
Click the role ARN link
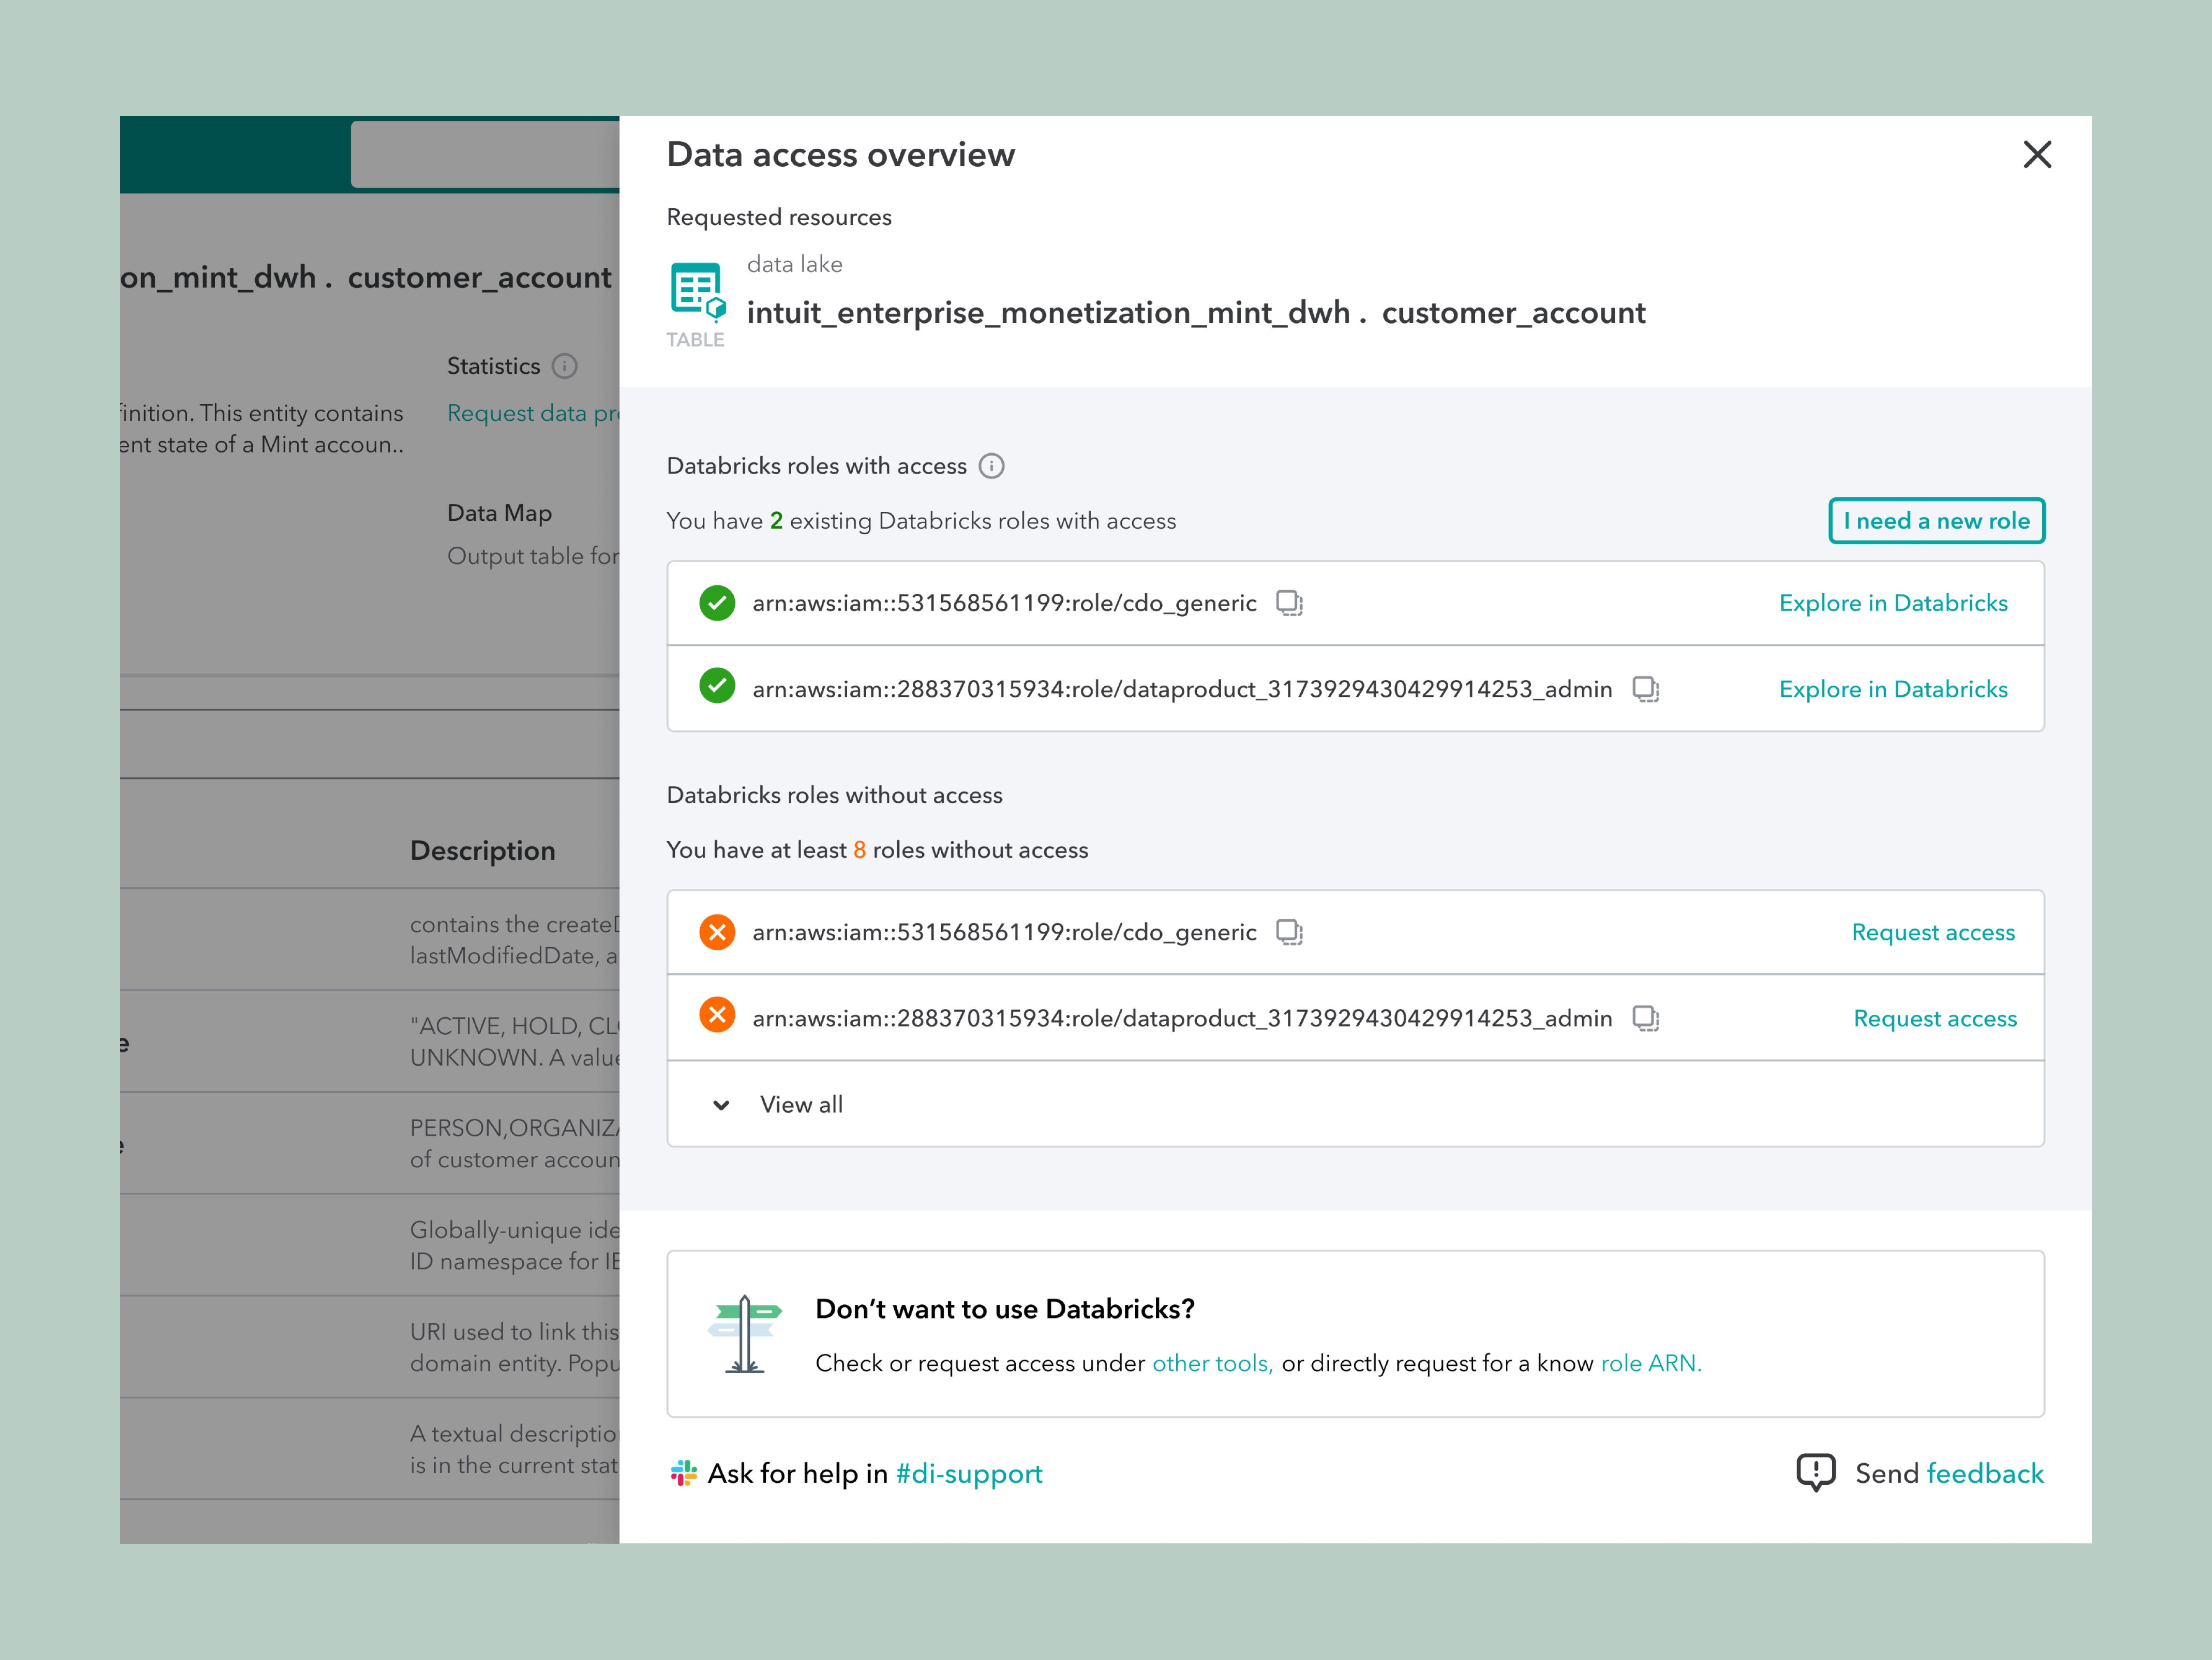click(1650, 1363)
